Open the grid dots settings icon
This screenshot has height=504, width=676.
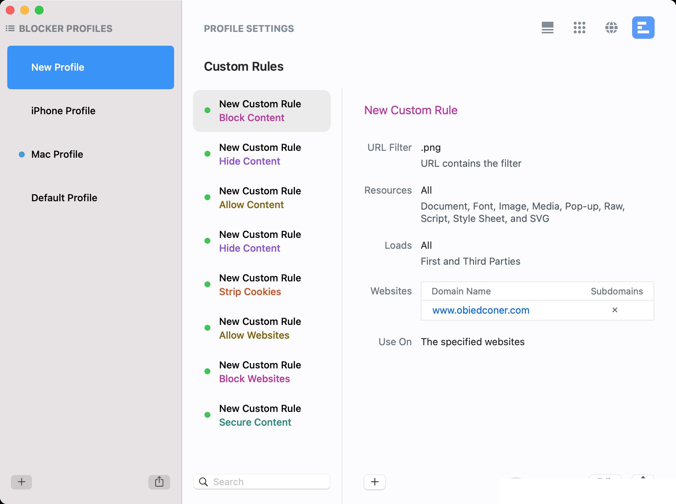click(579, 28)
